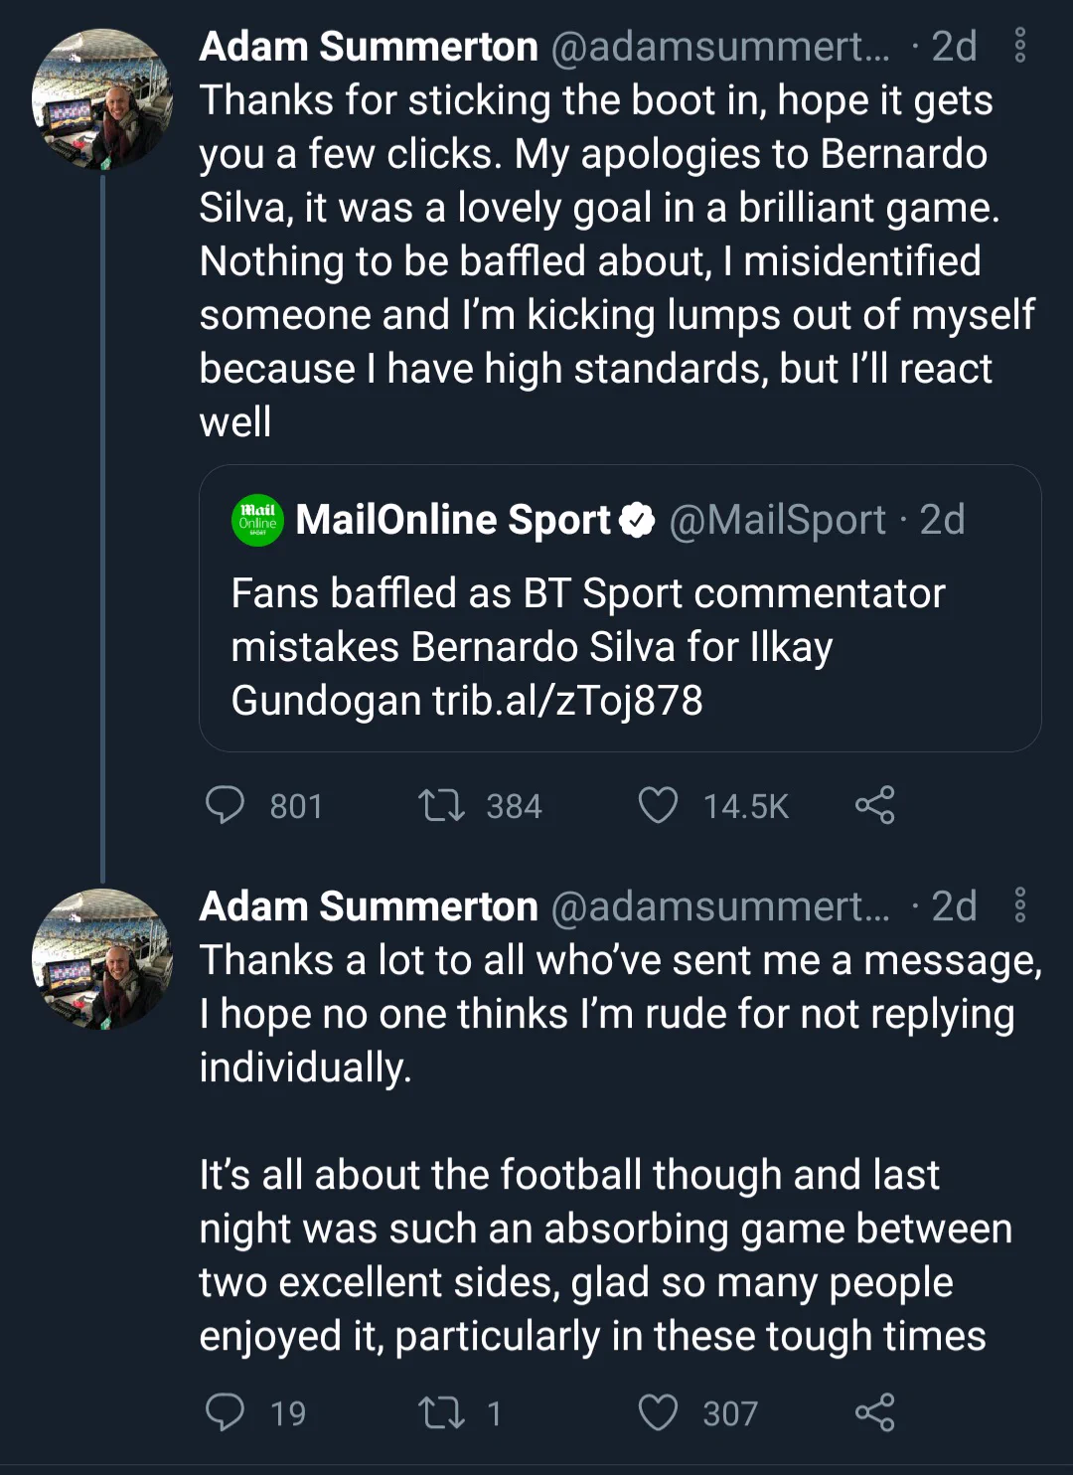Open the trib.al/zToj878 link
The width and height of the screenshot is (1073, 1475).
[567, 700]
